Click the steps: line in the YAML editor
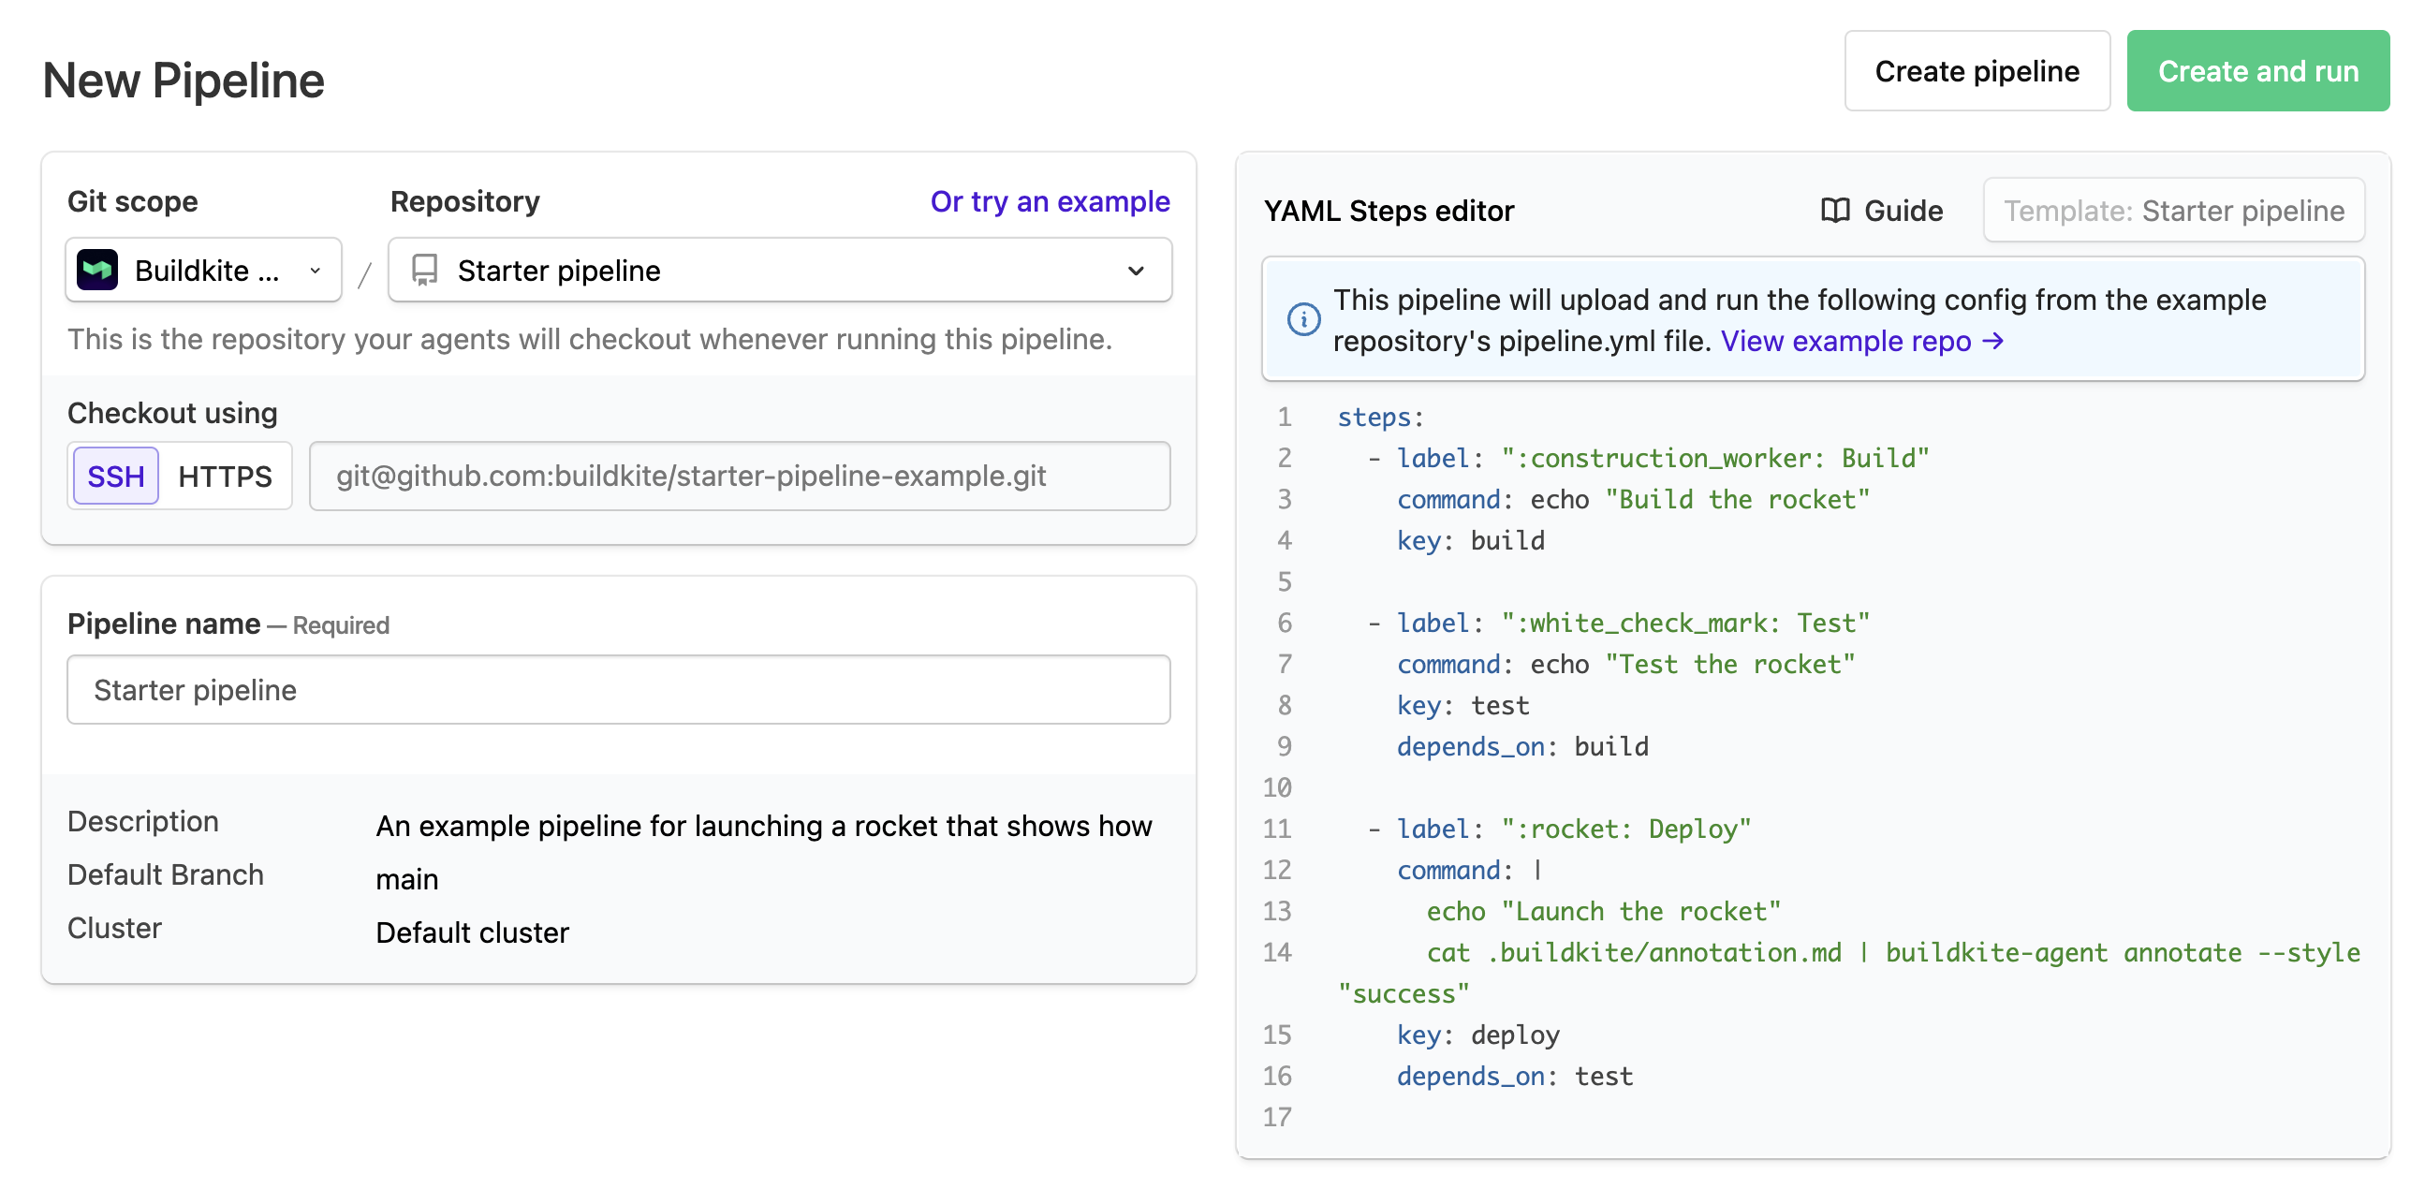The image size is (2425, 1189). coord(1378,417)
